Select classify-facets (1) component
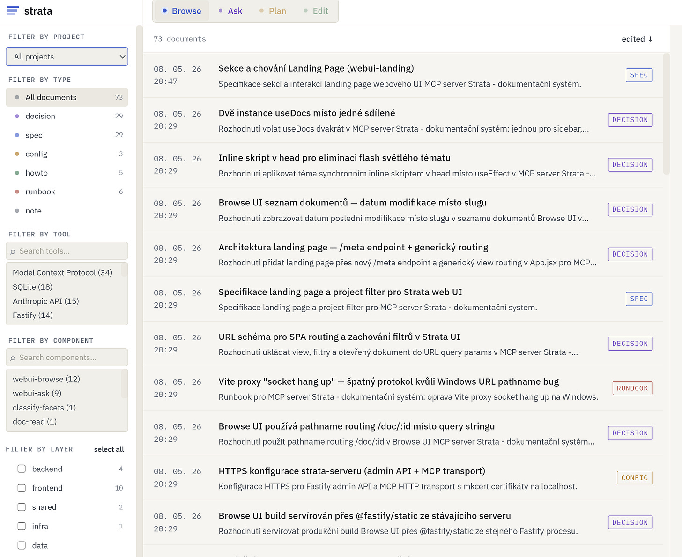This screenshot has width=682, height=557. coord(44,407)
